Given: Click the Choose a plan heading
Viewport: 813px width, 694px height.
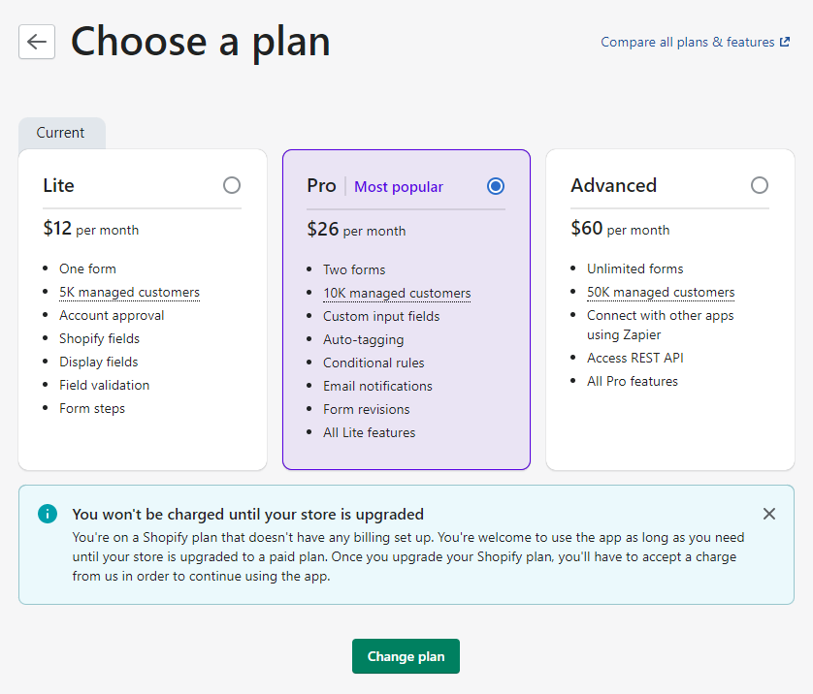Looking at the screenshot, I should click(x=200, y=43).
